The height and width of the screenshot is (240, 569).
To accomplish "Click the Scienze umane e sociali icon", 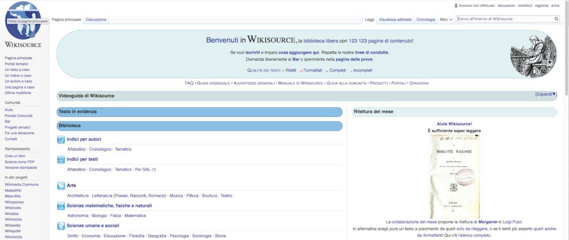I will pyautogui.click(x=61, y=226).
